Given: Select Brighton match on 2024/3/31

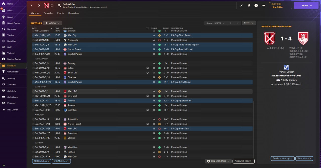Looking at the screenshot, I should coord(142,110).
